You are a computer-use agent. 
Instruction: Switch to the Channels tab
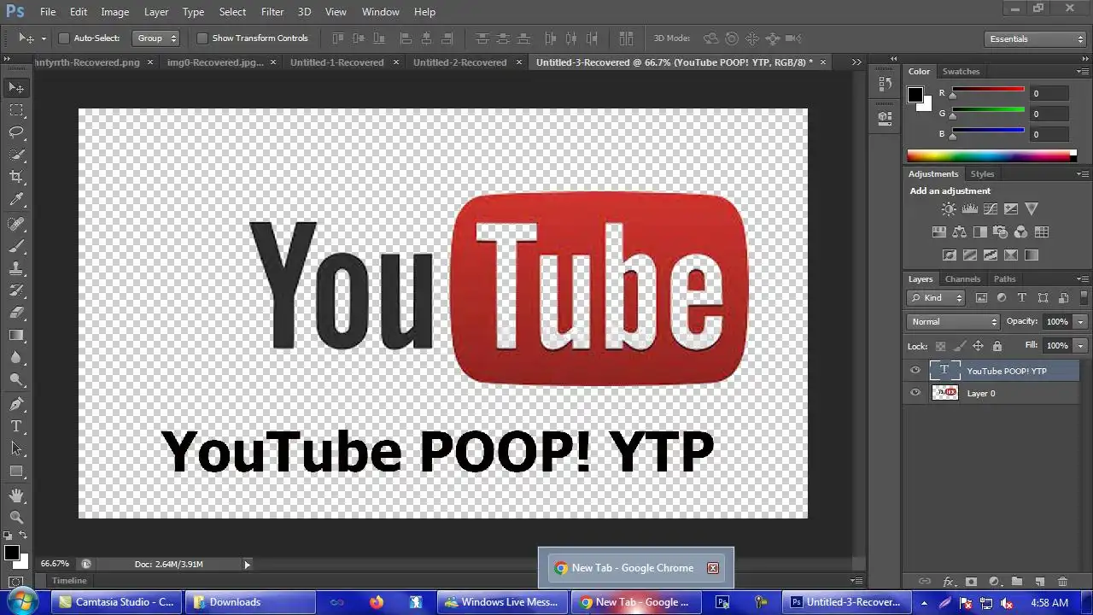962,279
